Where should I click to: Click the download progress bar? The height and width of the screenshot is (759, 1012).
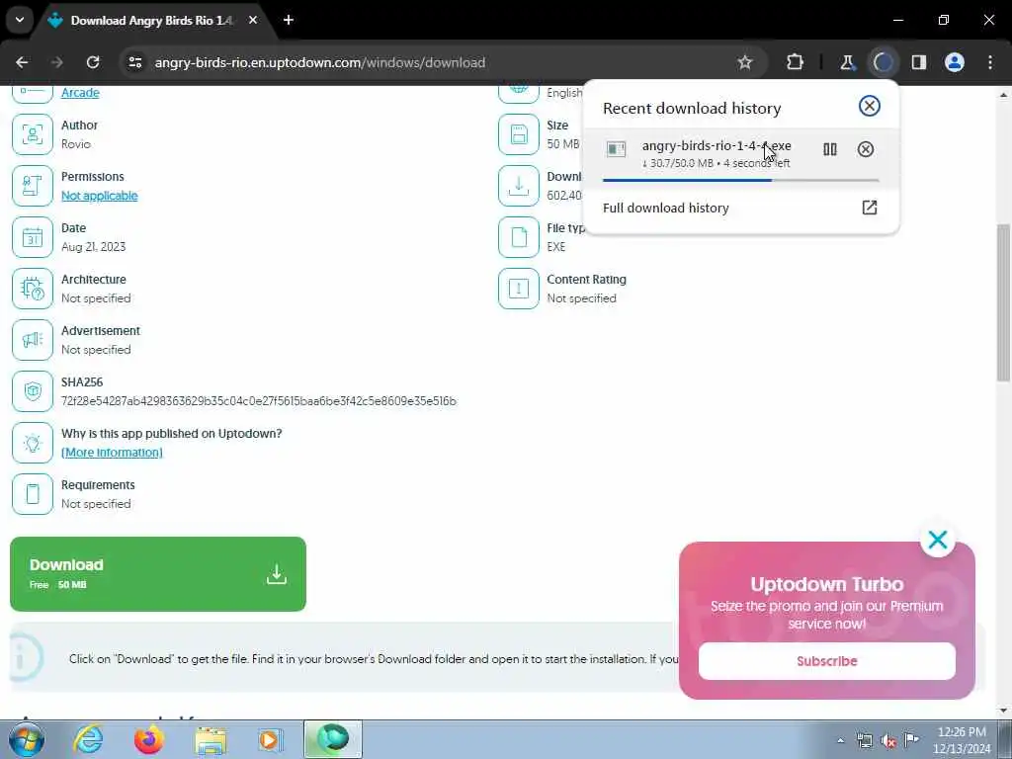tap(740, 180)
